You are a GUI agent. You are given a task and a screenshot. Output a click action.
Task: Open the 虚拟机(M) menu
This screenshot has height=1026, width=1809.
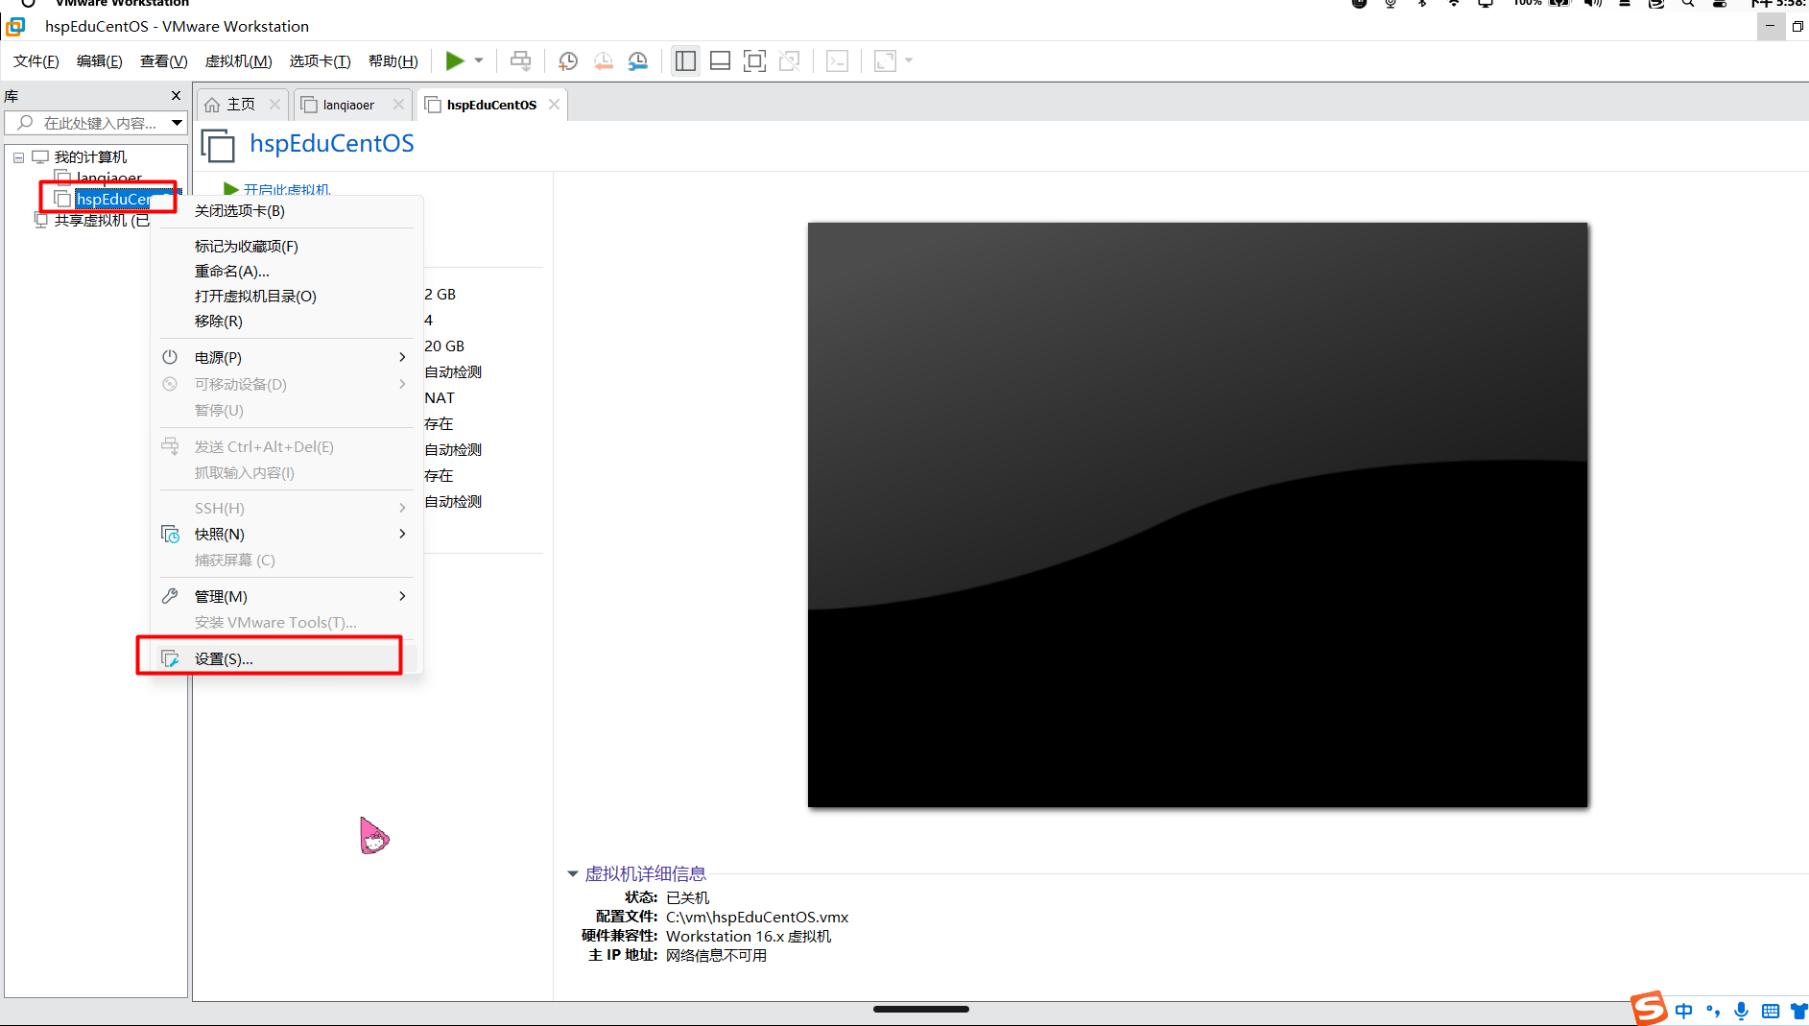[238, 61]
